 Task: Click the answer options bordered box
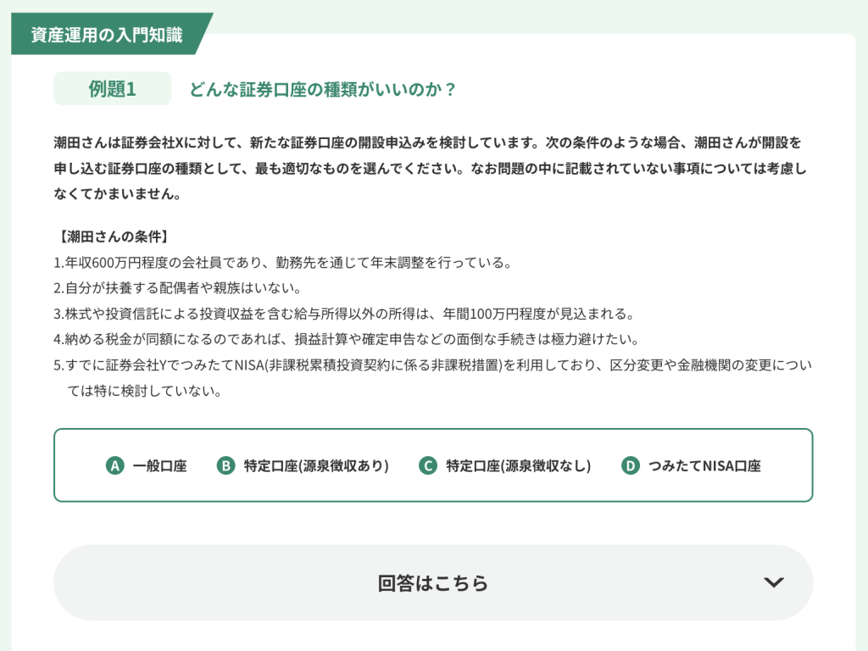[x=434, y=465]
